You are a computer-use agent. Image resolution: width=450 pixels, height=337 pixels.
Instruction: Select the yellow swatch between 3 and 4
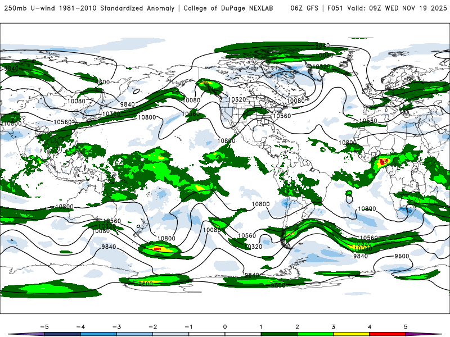click(x=352, y=334)
